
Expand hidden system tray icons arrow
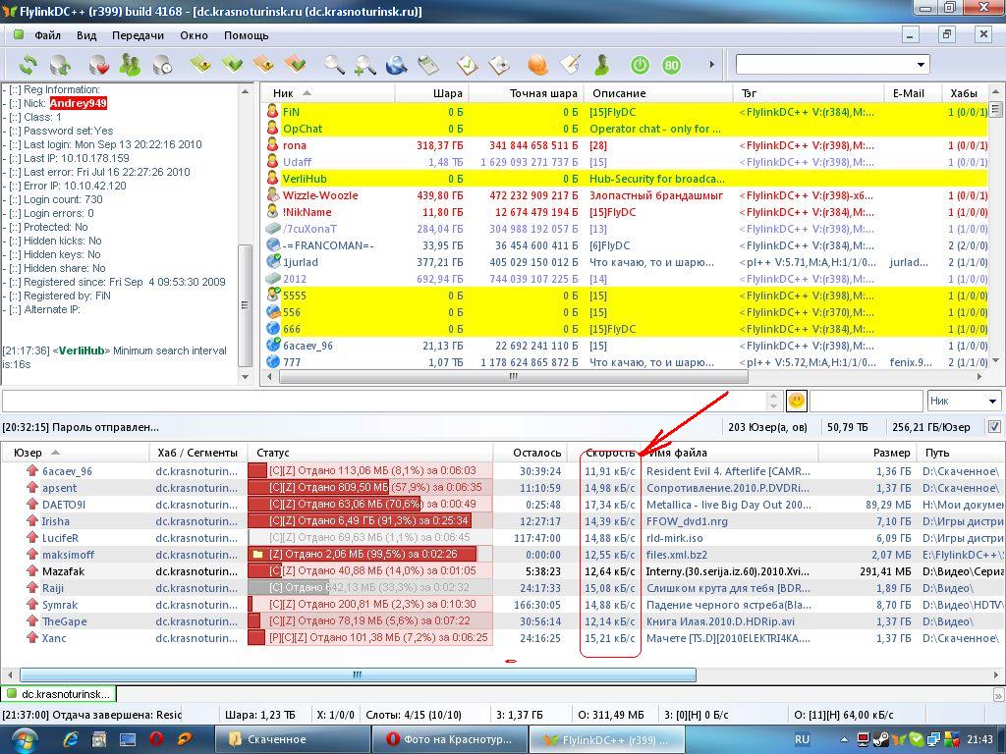[844, 739]
